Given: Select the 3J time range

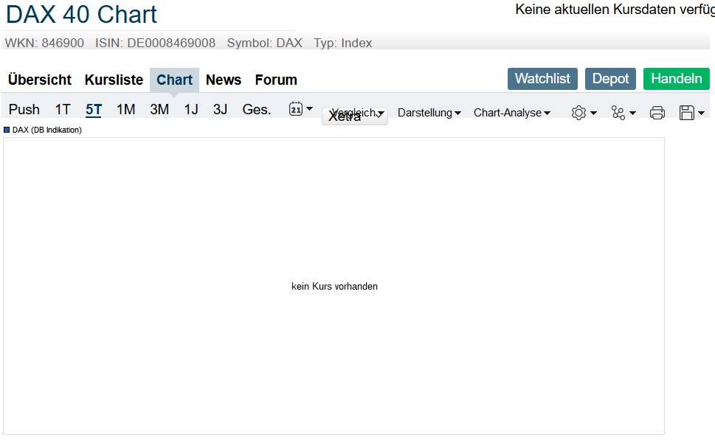Looking at the screenshot, I should pos(220,109).
